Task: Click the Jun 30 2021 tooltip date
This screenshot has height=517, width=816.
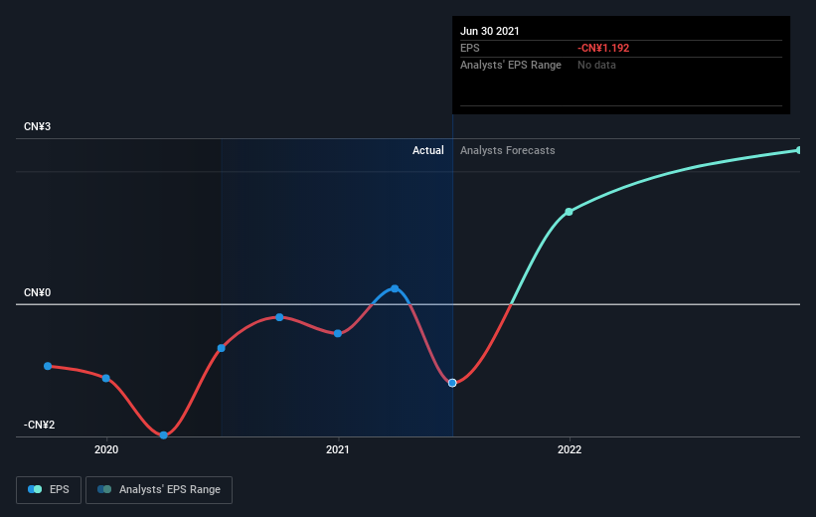Action: pos(490,31)
